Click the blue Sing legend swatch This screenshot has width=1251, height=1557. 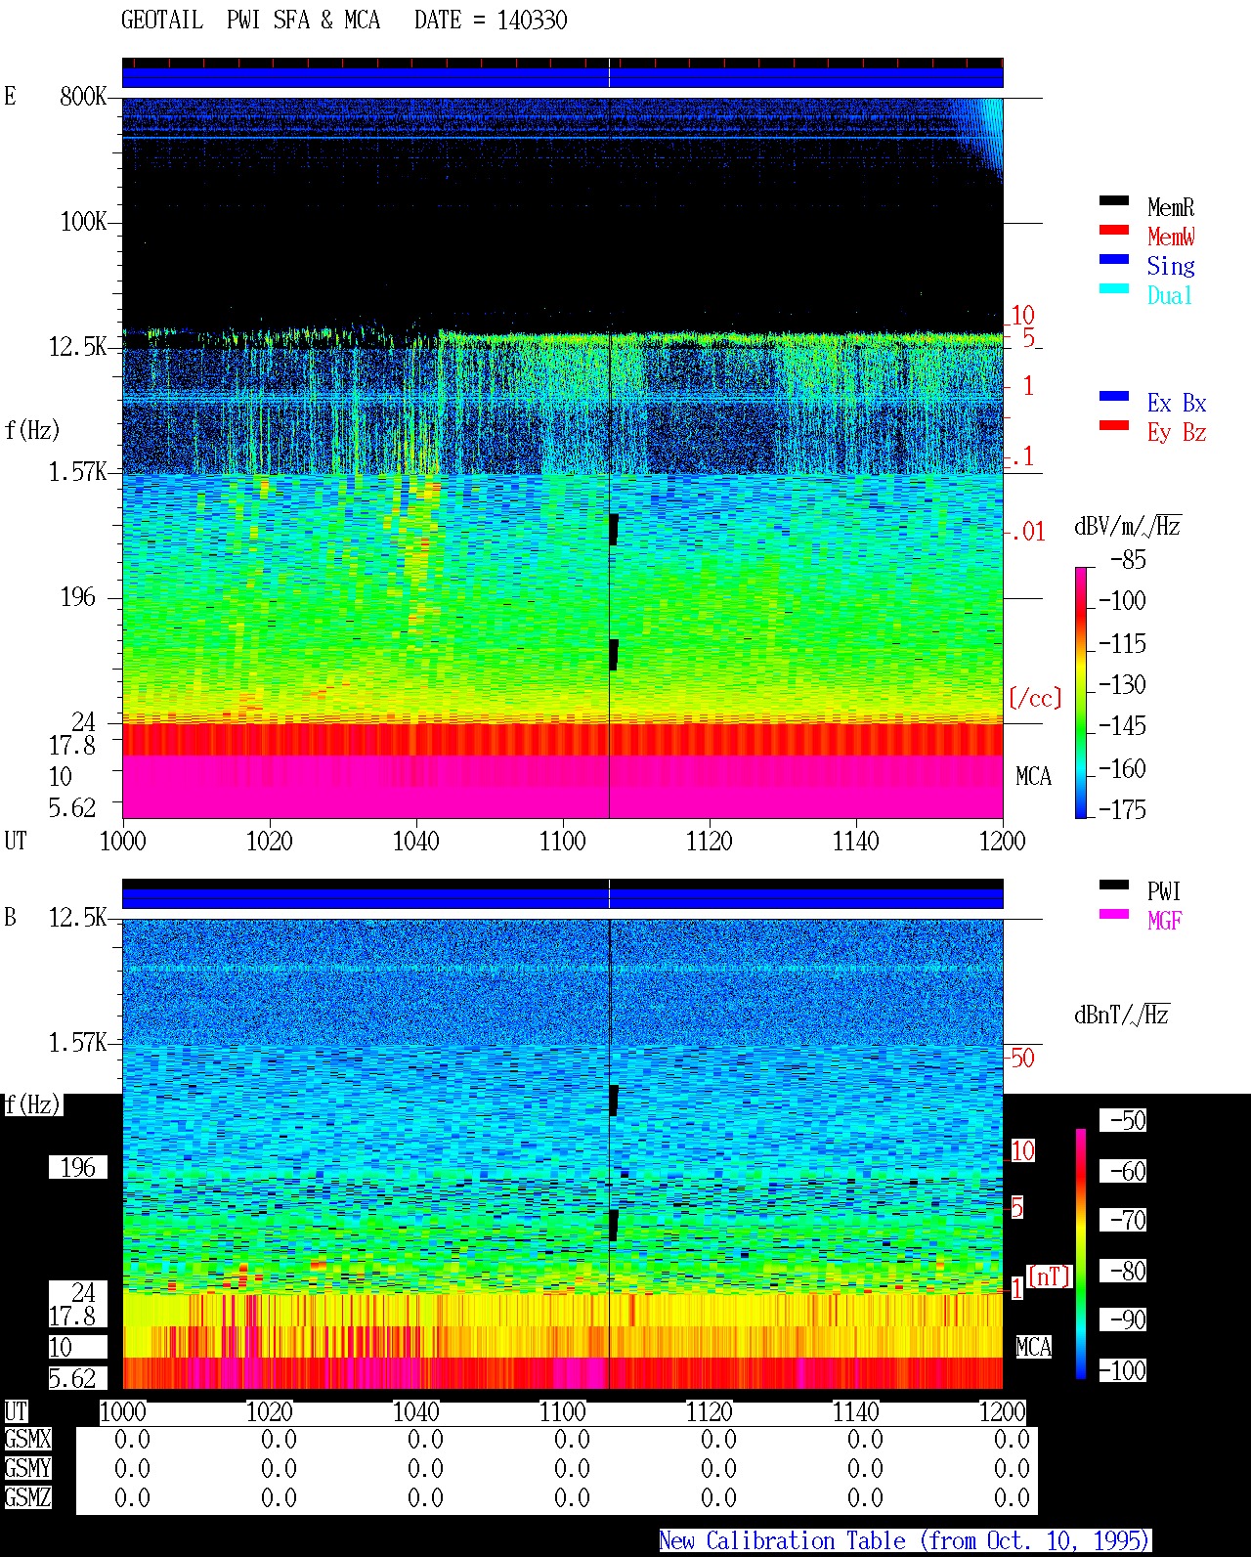(1113, 259)
